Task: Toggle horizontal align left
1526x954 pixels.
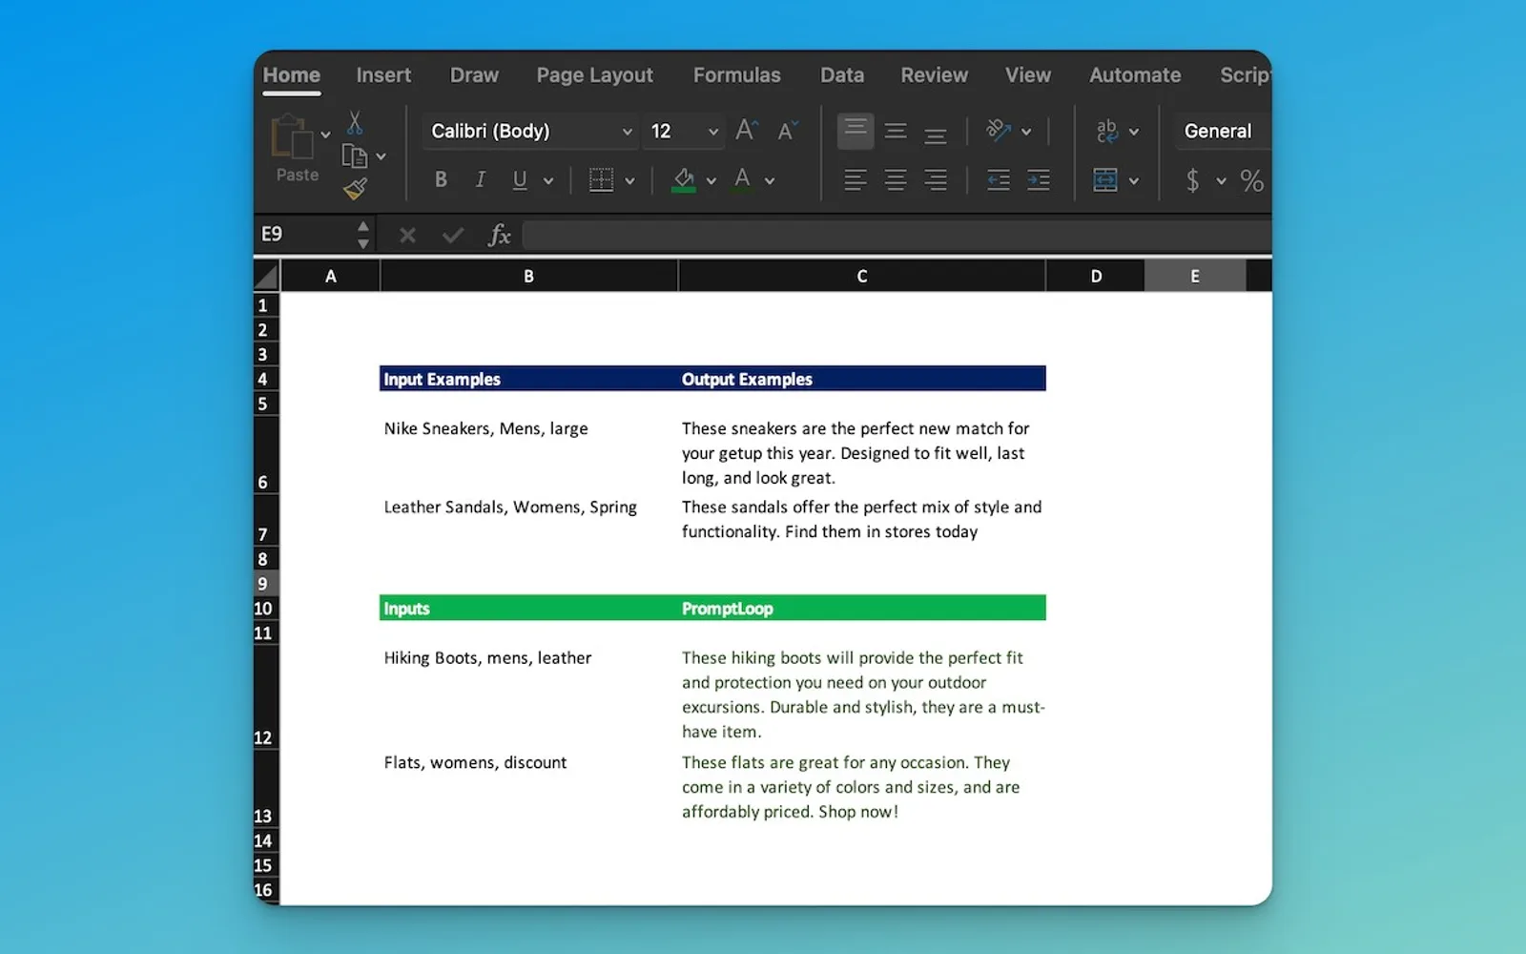Action: click(856, 179)
